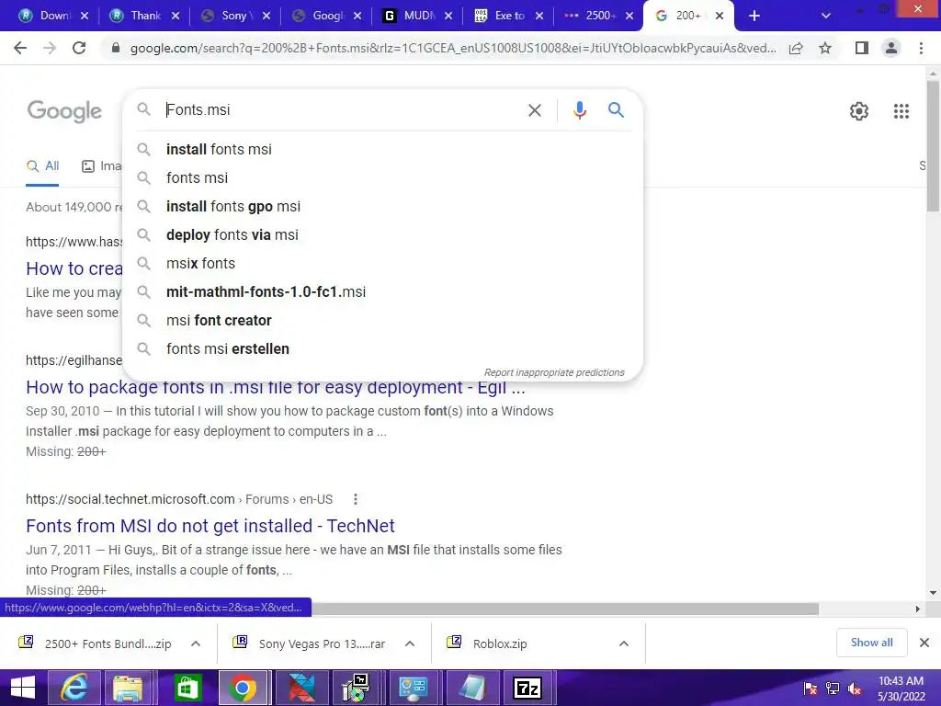Image resolution: width=941 pixels, height=706 pixels.
Task: Switch to 'Thank' browser tab
Action: 144,16
